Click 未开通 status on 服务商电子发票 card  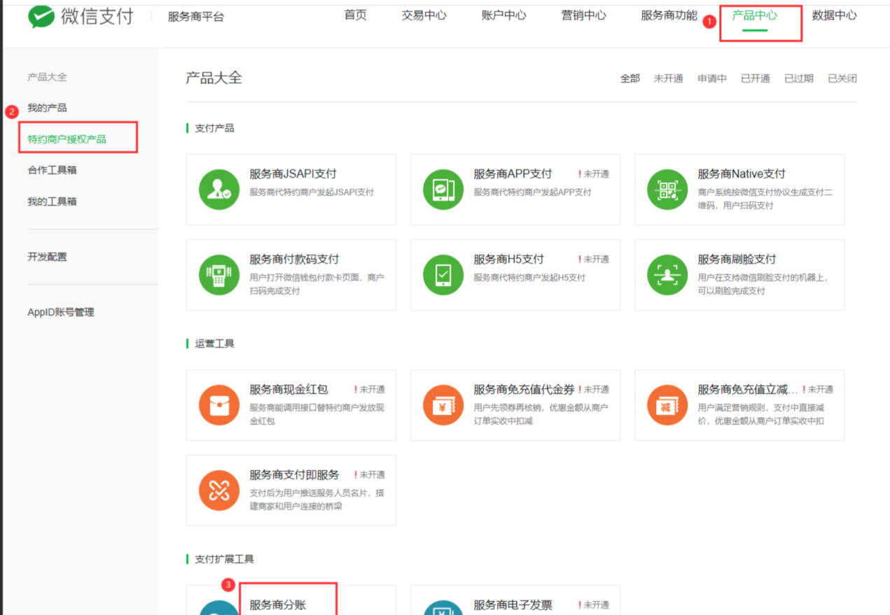pos(594,605)
